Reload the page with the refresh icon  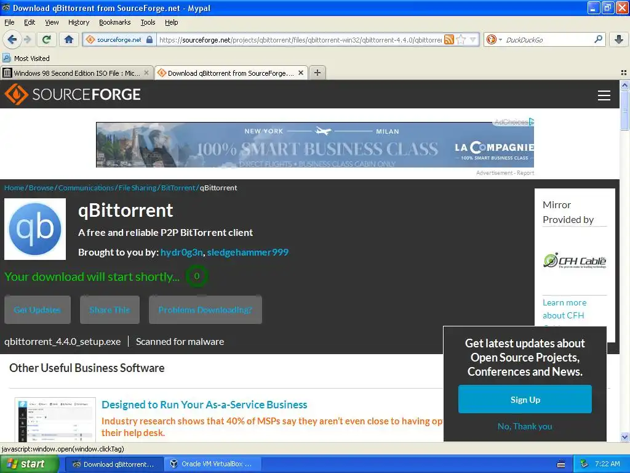[x=46, y=39]
